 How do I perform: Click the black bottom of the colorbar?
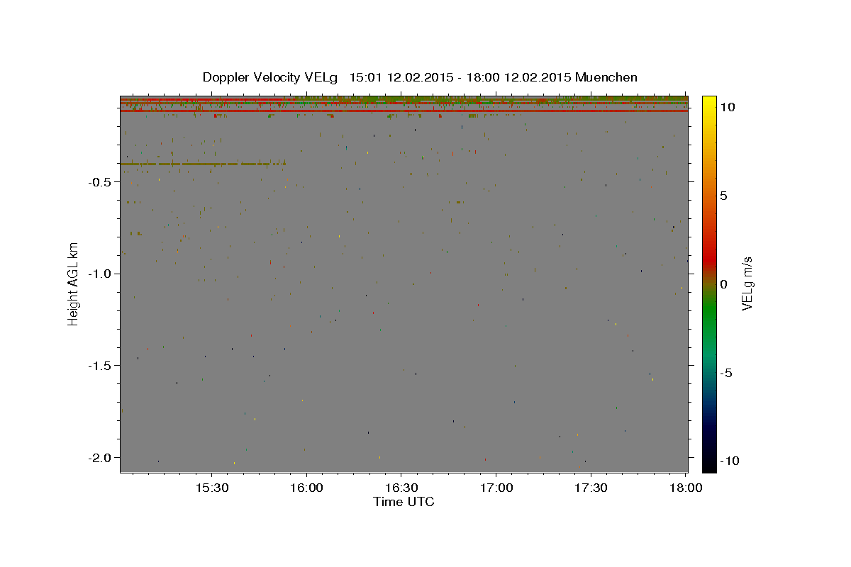(709, 464)
